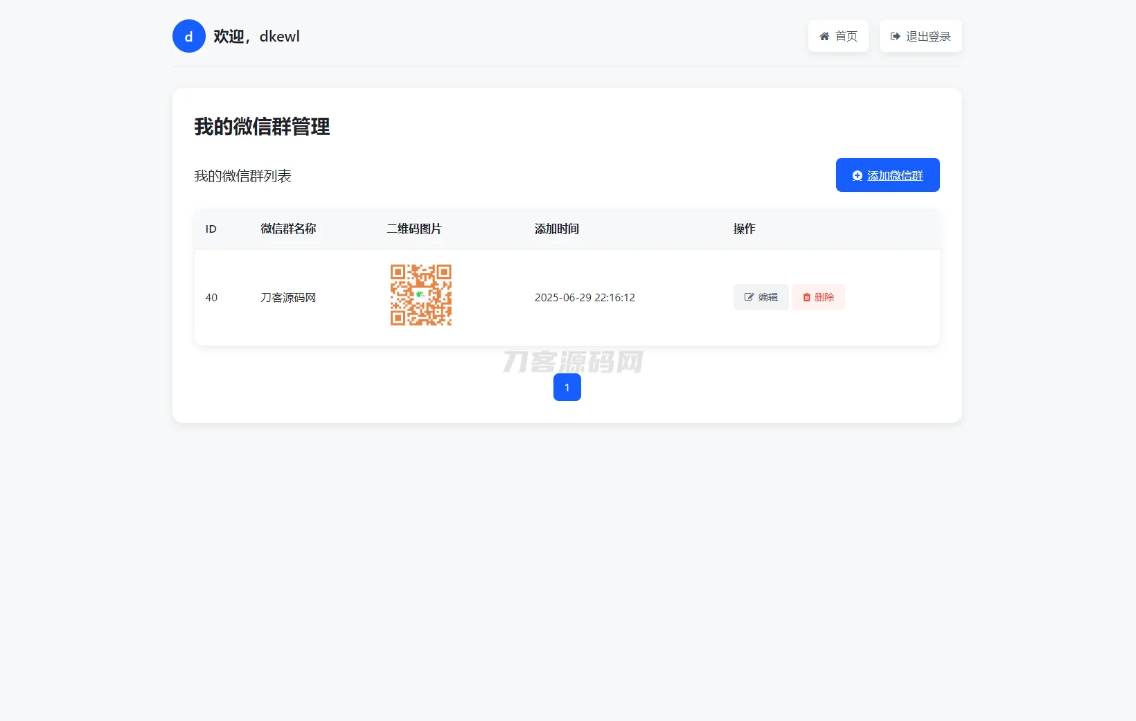
Task: Click the 二维码图片 column header
Action: (x=414, y=229)
